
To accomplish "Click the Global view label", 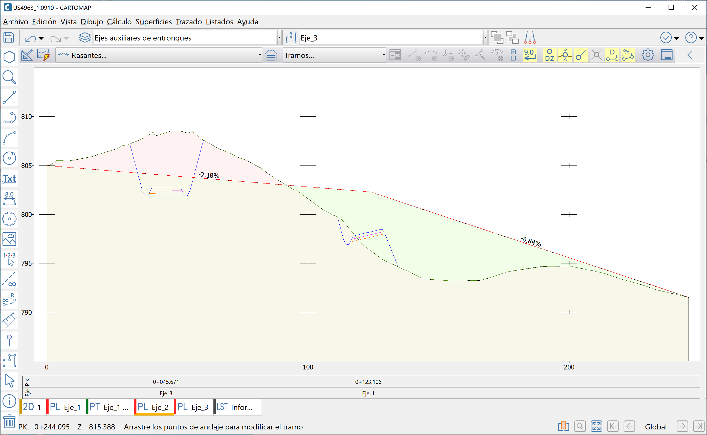I will point(656,427).
